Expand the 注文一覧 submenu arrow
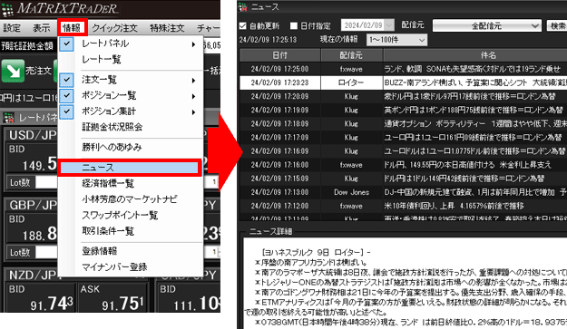Viewport: 567px width, 329px height. 193,80
